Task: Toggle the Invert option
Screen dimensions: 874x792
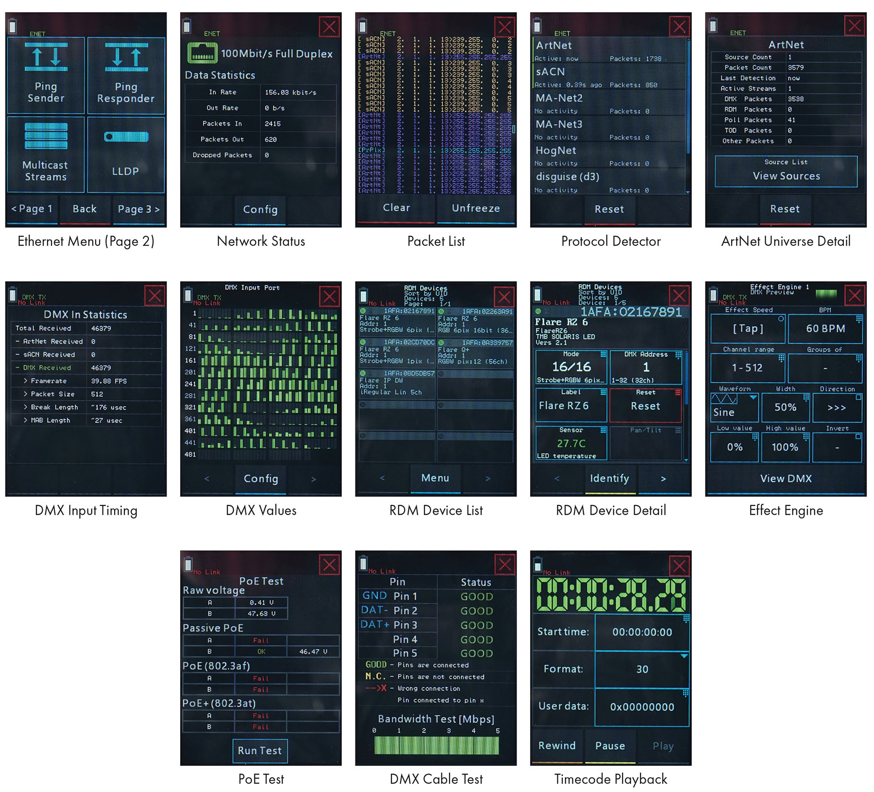Action: 837,447
